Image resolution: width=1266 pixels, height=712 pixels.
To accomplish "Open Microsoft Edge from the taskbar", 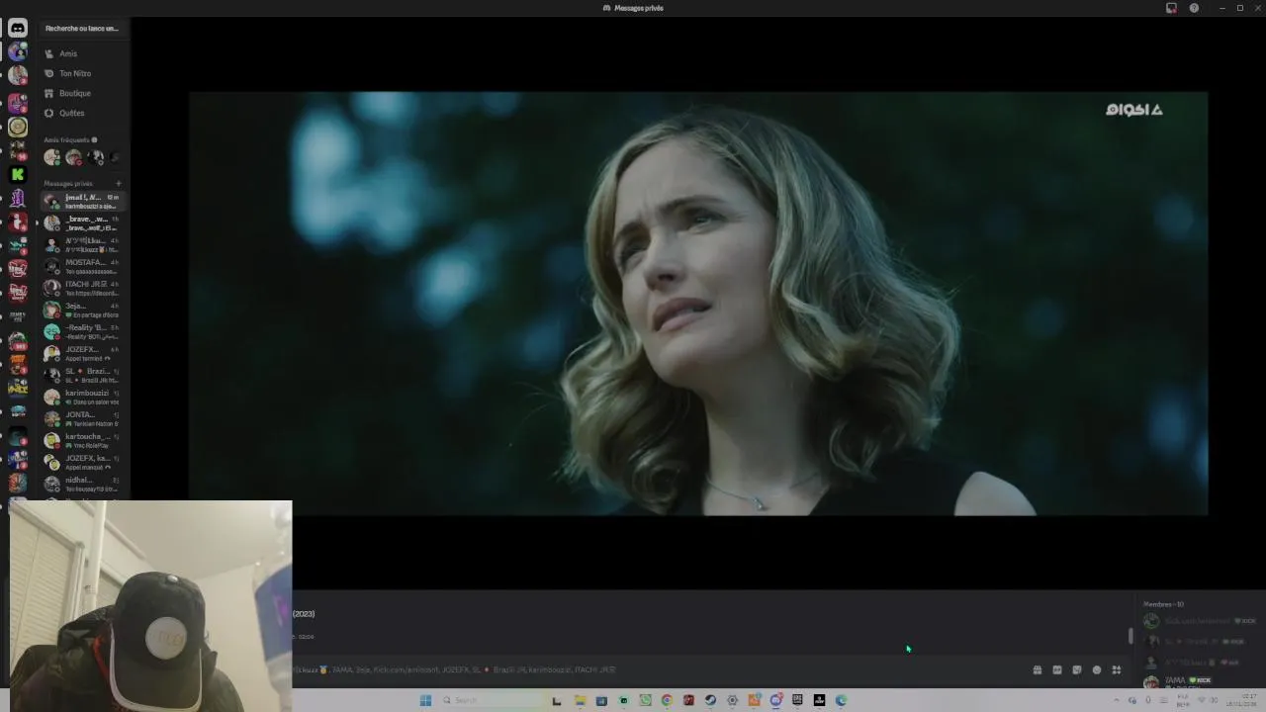I will [x=841, y=700].
